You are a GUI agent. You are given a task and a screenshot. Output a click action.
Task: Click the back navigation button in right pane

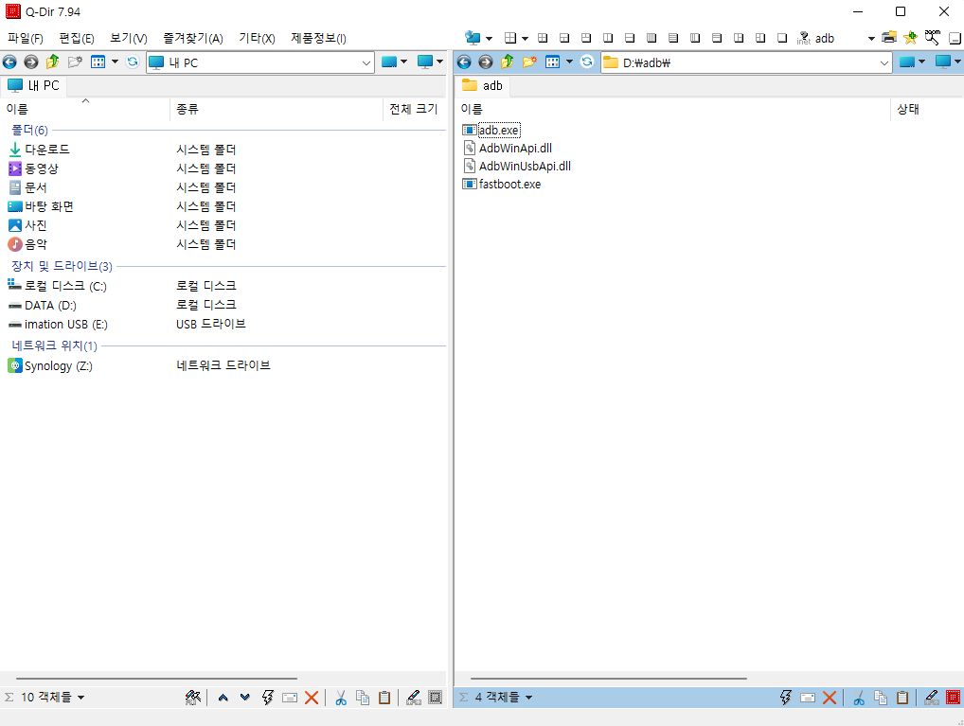point(464,62)
